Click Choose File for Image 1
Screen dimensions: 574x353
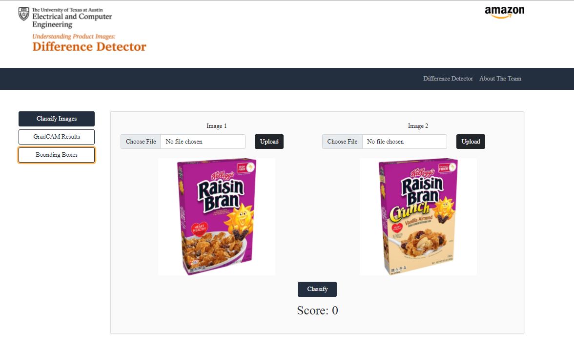pos(141,142)
